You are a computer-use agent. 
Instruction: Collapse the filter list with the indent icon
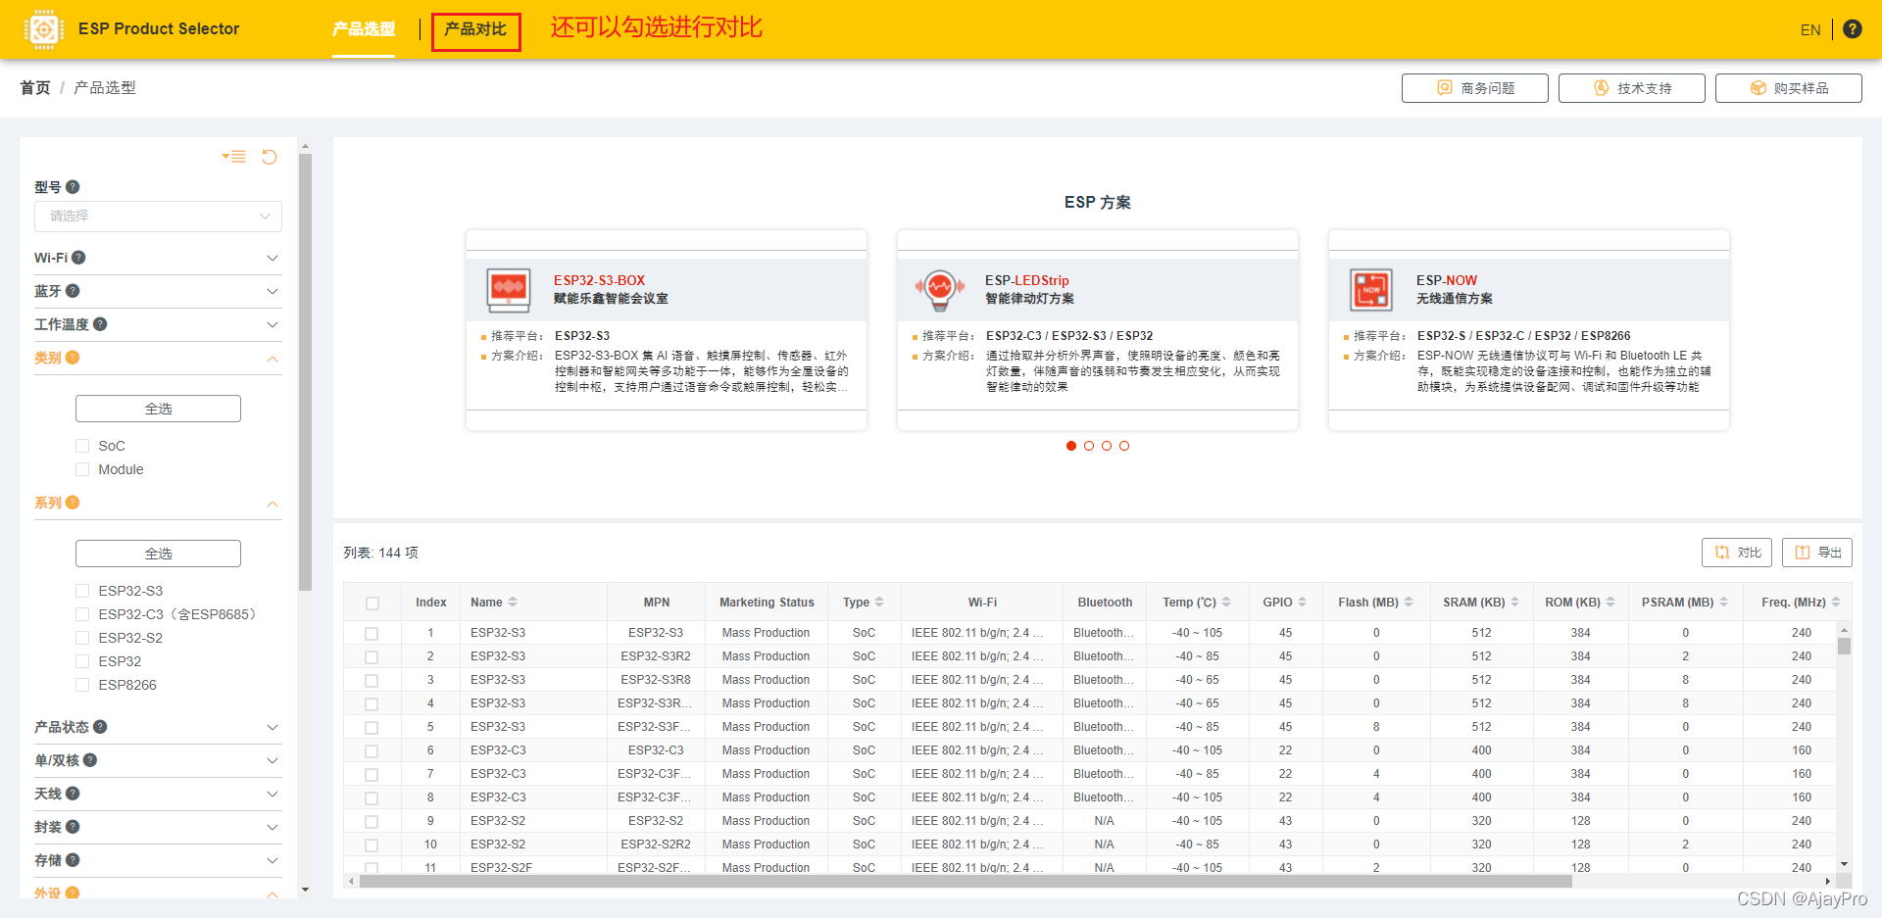point(233,157)
